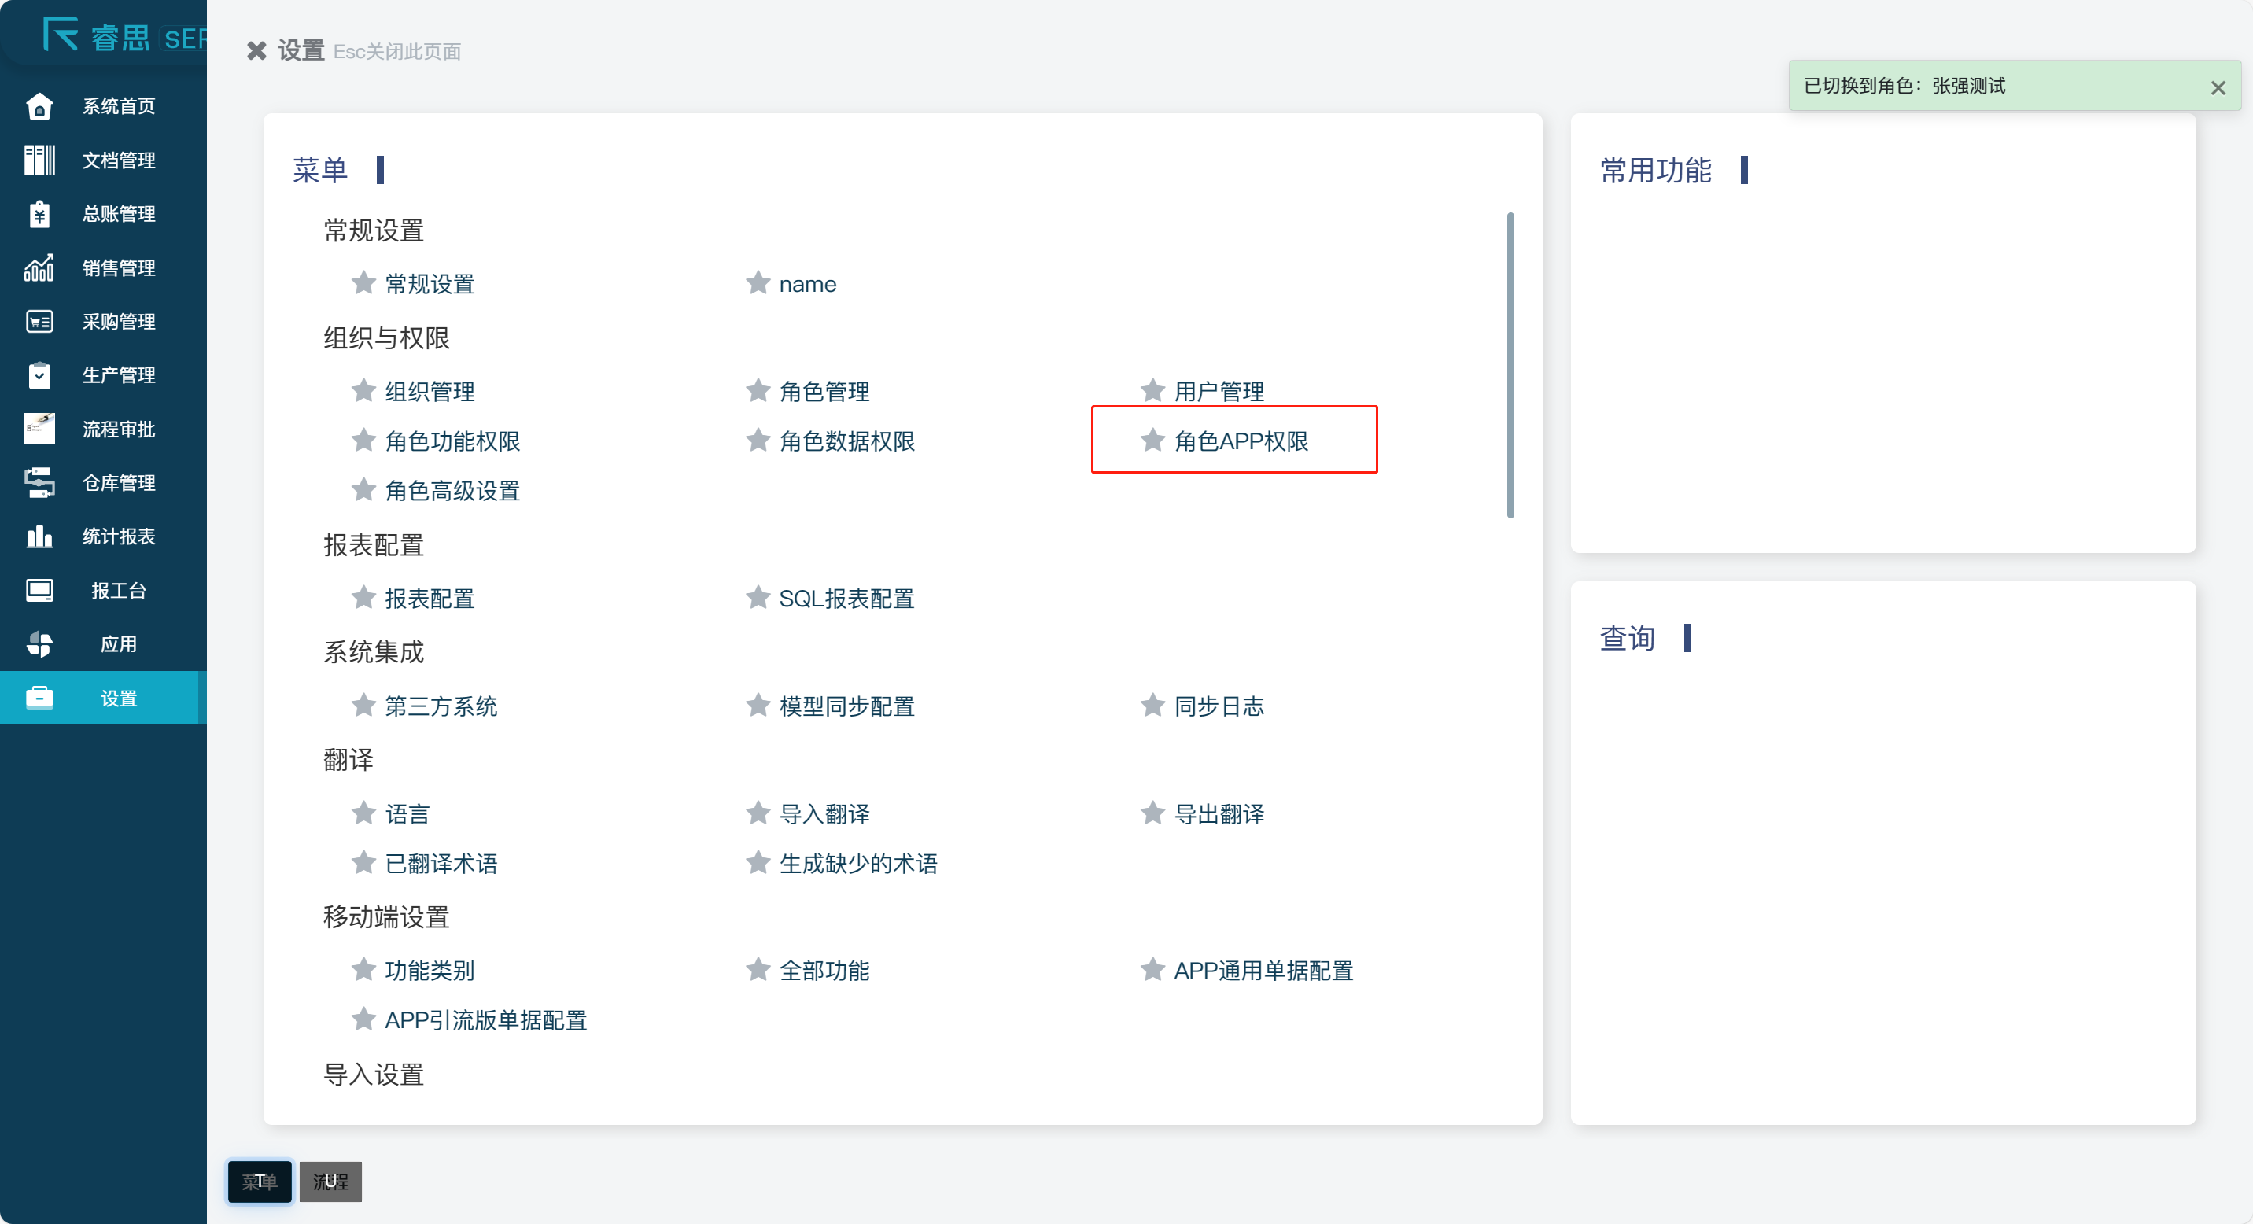The image size is (2253, 1224).
Task: Open 总账管理 ledger icon
Action: point(39,214)
